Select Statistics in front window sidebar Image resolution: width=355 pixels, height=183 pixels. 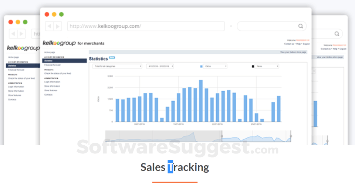pyautogui.click(x=64, y=61)
